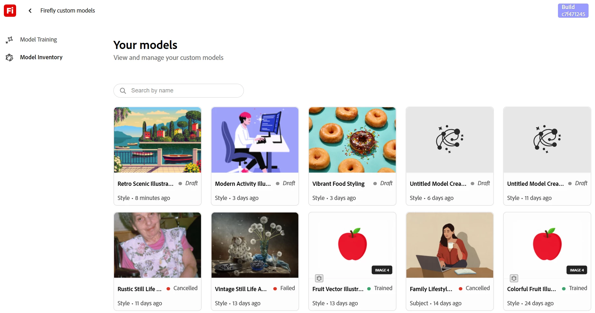Click model badge icon on Colorful Fruit card
Viewport: 595px width, 313px height.
point(514,278)
